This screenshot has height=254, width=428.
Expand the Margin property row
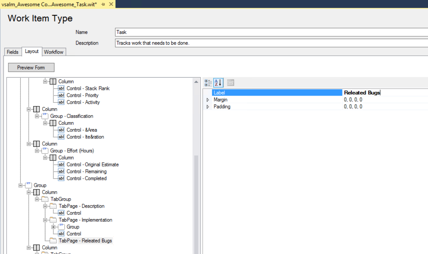click(x=208, y=100)
